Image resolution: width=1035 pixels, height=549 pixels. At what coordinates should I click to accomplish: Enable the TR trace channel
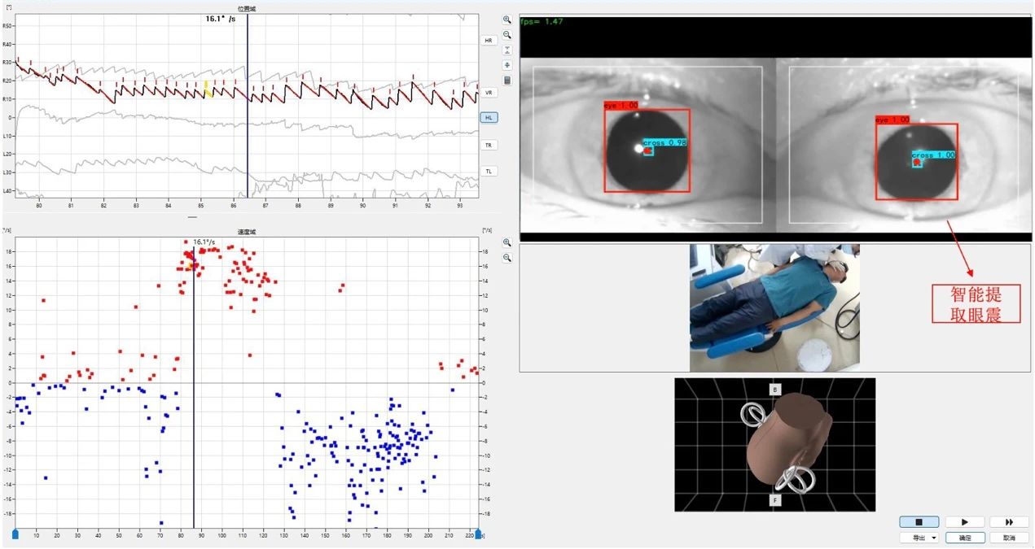tap(489, 145)
